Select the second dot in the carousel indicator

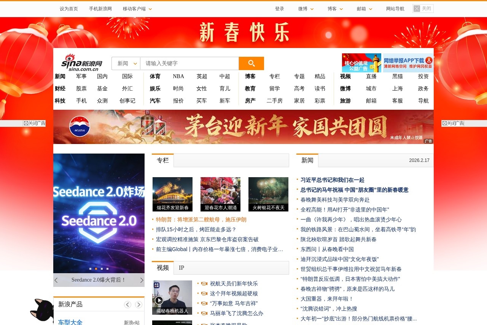click(x=96, y=269)
